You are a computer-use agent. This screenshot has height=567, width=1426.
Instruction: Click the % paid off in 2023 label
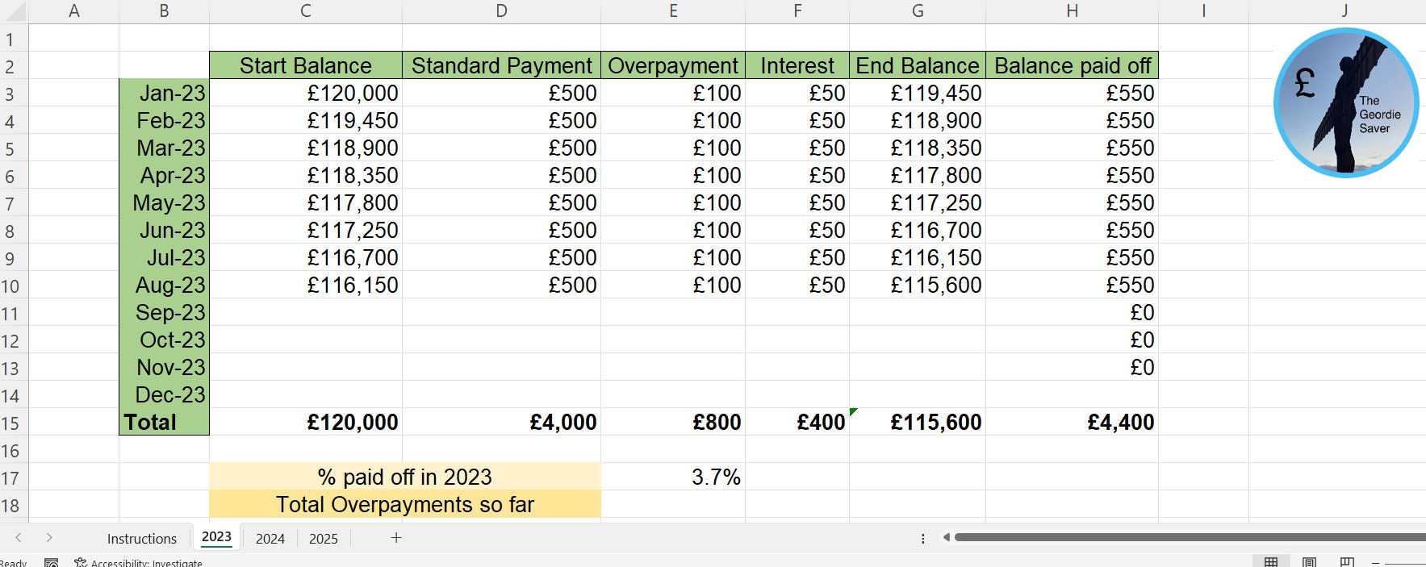(x=405, y=477)
